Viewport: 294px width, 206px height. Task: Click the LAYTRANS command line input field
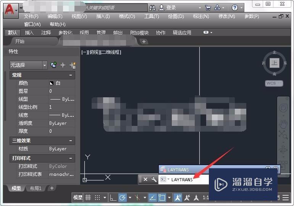[183, 180]
